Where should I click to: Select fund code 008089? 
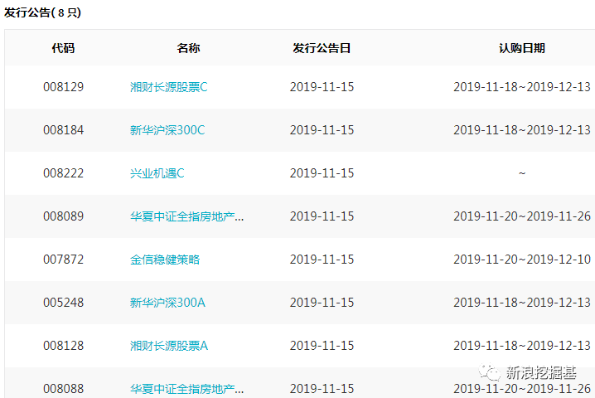[63, 216]
